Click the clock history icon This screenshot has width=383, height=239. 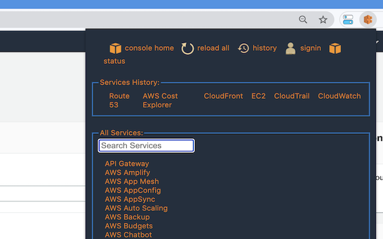(244, 48)
